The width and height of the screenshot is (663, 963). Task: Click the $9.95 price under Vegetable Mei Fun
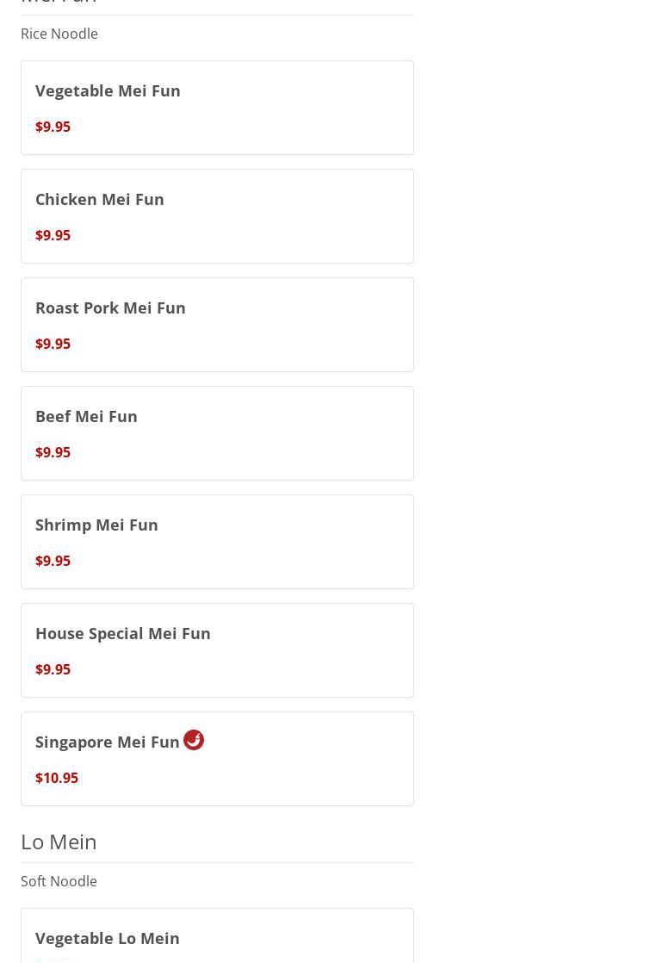click(x=53, y=127)
